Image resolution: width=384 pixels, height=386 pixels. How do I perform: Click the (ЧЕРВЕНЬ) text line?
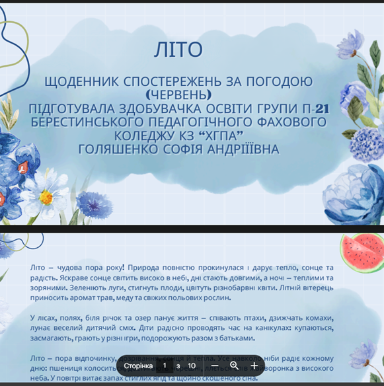point(178,95)
